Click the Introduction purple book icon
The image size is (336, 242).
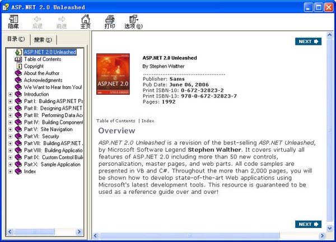tap(18, 94)
